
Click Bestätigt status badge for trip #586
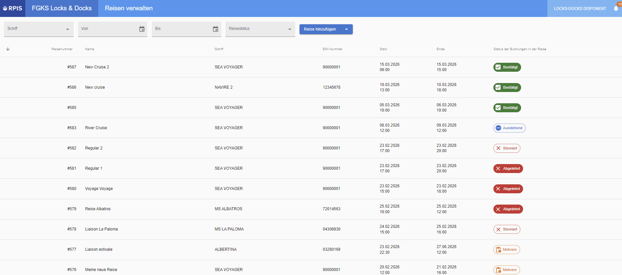[507, 87]
